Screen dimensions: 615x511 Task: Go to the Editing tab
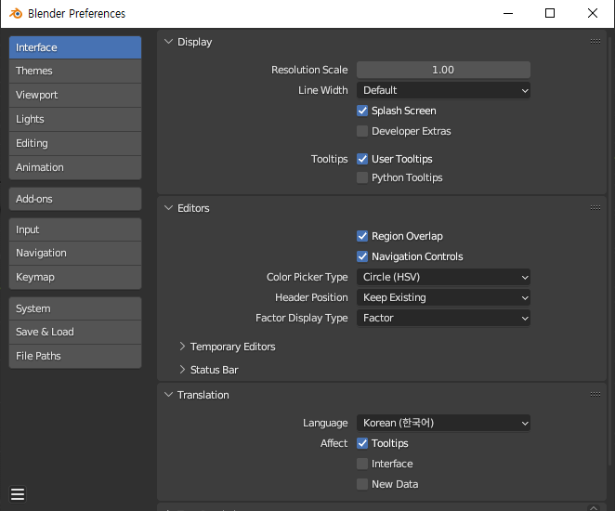point(75,143)
